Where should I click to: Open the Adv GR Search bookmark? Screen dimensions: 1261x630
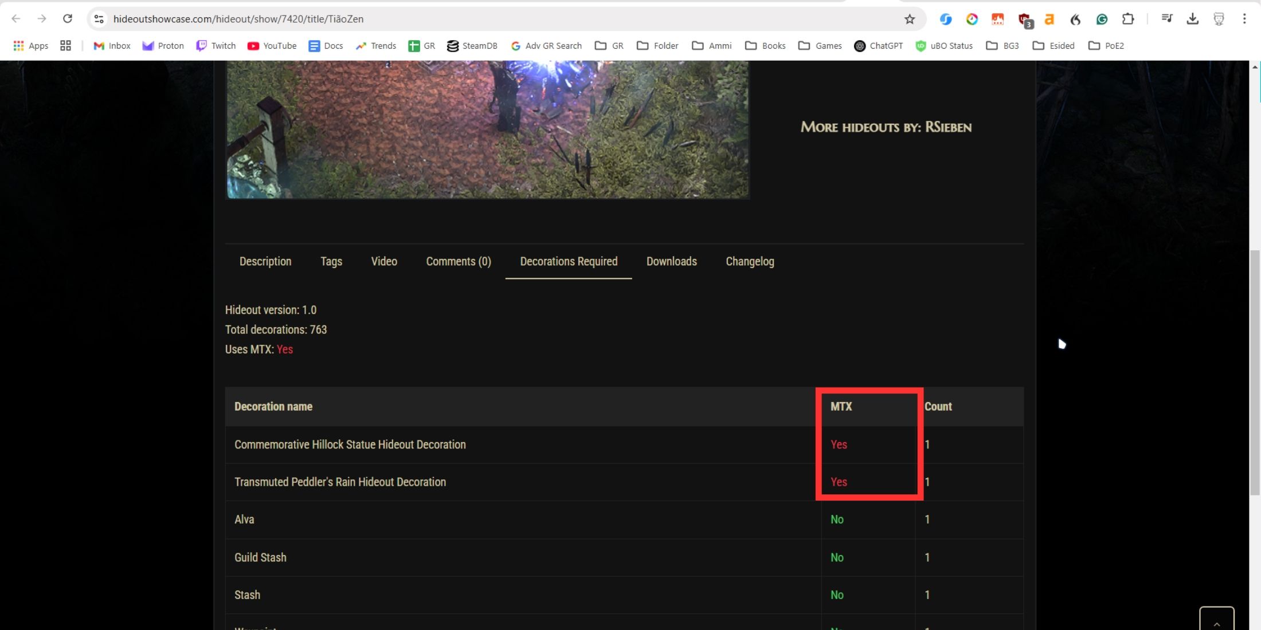tap(546, 46)
